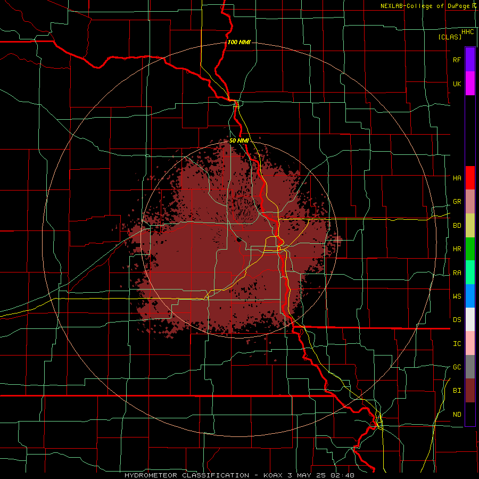This screenshot has height=479, width=479.
Task: Click the GR legend label
Action: point(457,202)
